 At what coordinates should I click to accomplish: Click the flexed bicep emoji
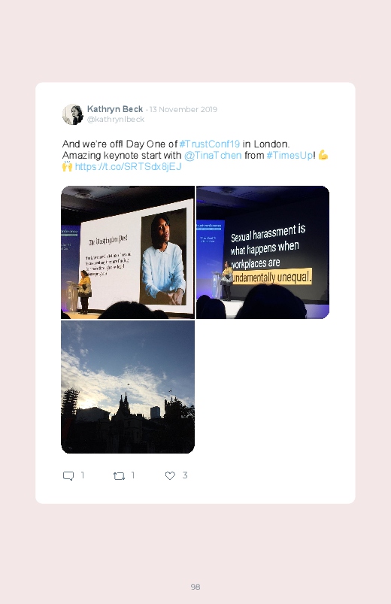[x=323, y=155]
